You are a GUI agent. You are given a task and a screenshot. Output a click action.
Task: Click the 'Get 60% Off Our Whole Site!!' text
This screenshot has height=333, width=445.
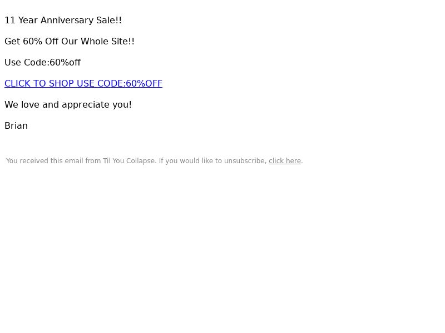click(x=70, y=41)
